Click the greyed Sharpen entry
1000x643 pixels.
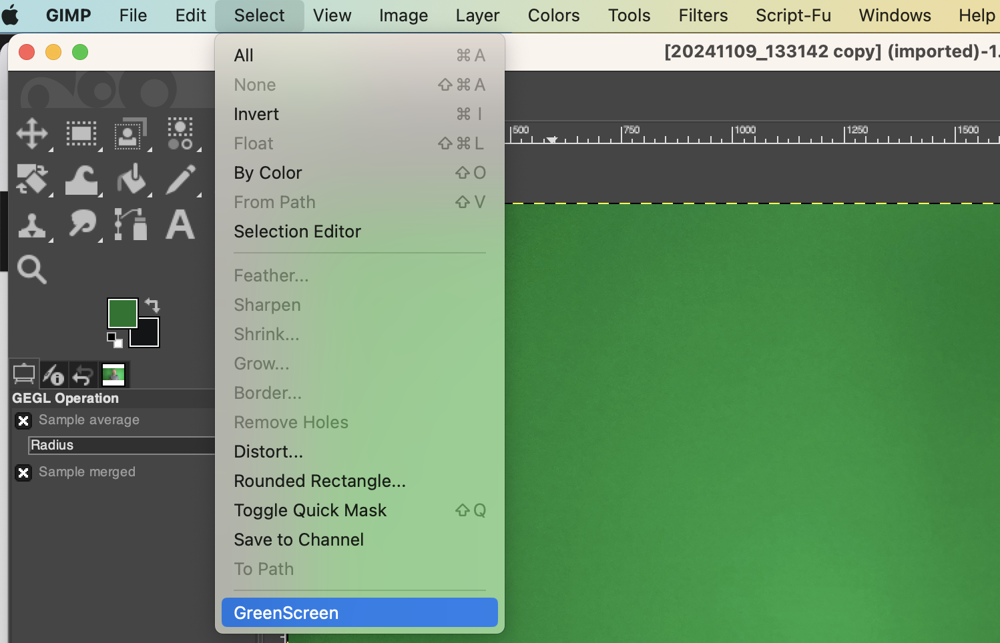coord(360,305)
